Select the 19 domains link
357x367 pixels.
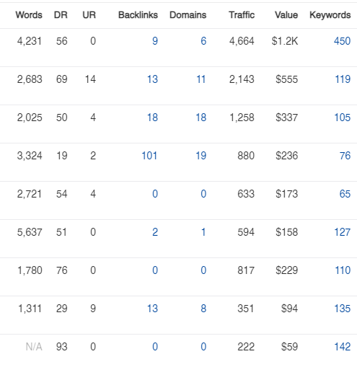coord(201,156)
